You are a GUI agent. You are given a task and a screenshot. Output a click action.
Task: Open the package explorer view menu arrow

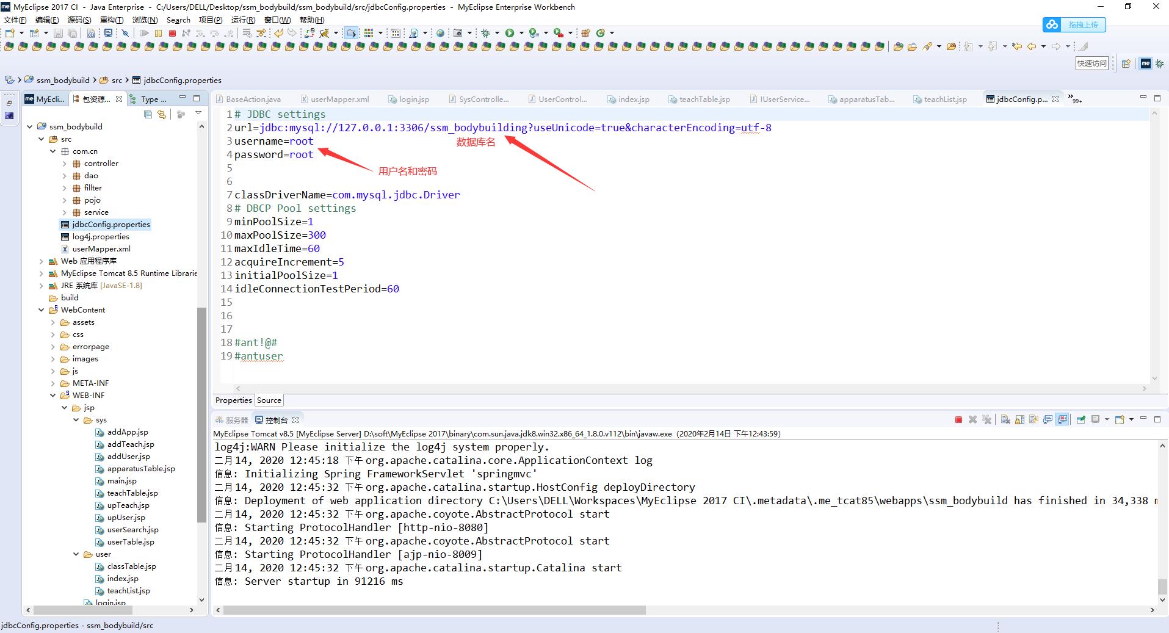(x=198, y=114)
